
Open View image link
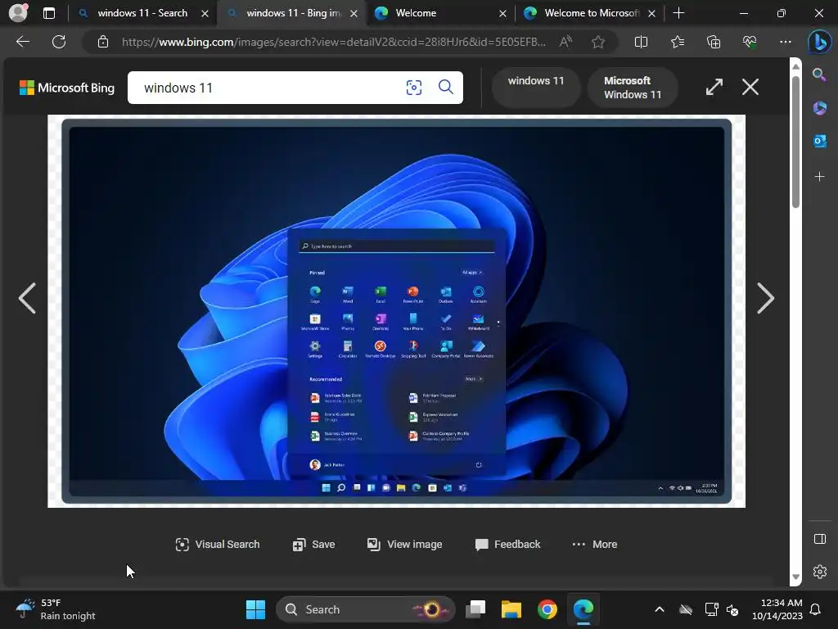point(404,545)
